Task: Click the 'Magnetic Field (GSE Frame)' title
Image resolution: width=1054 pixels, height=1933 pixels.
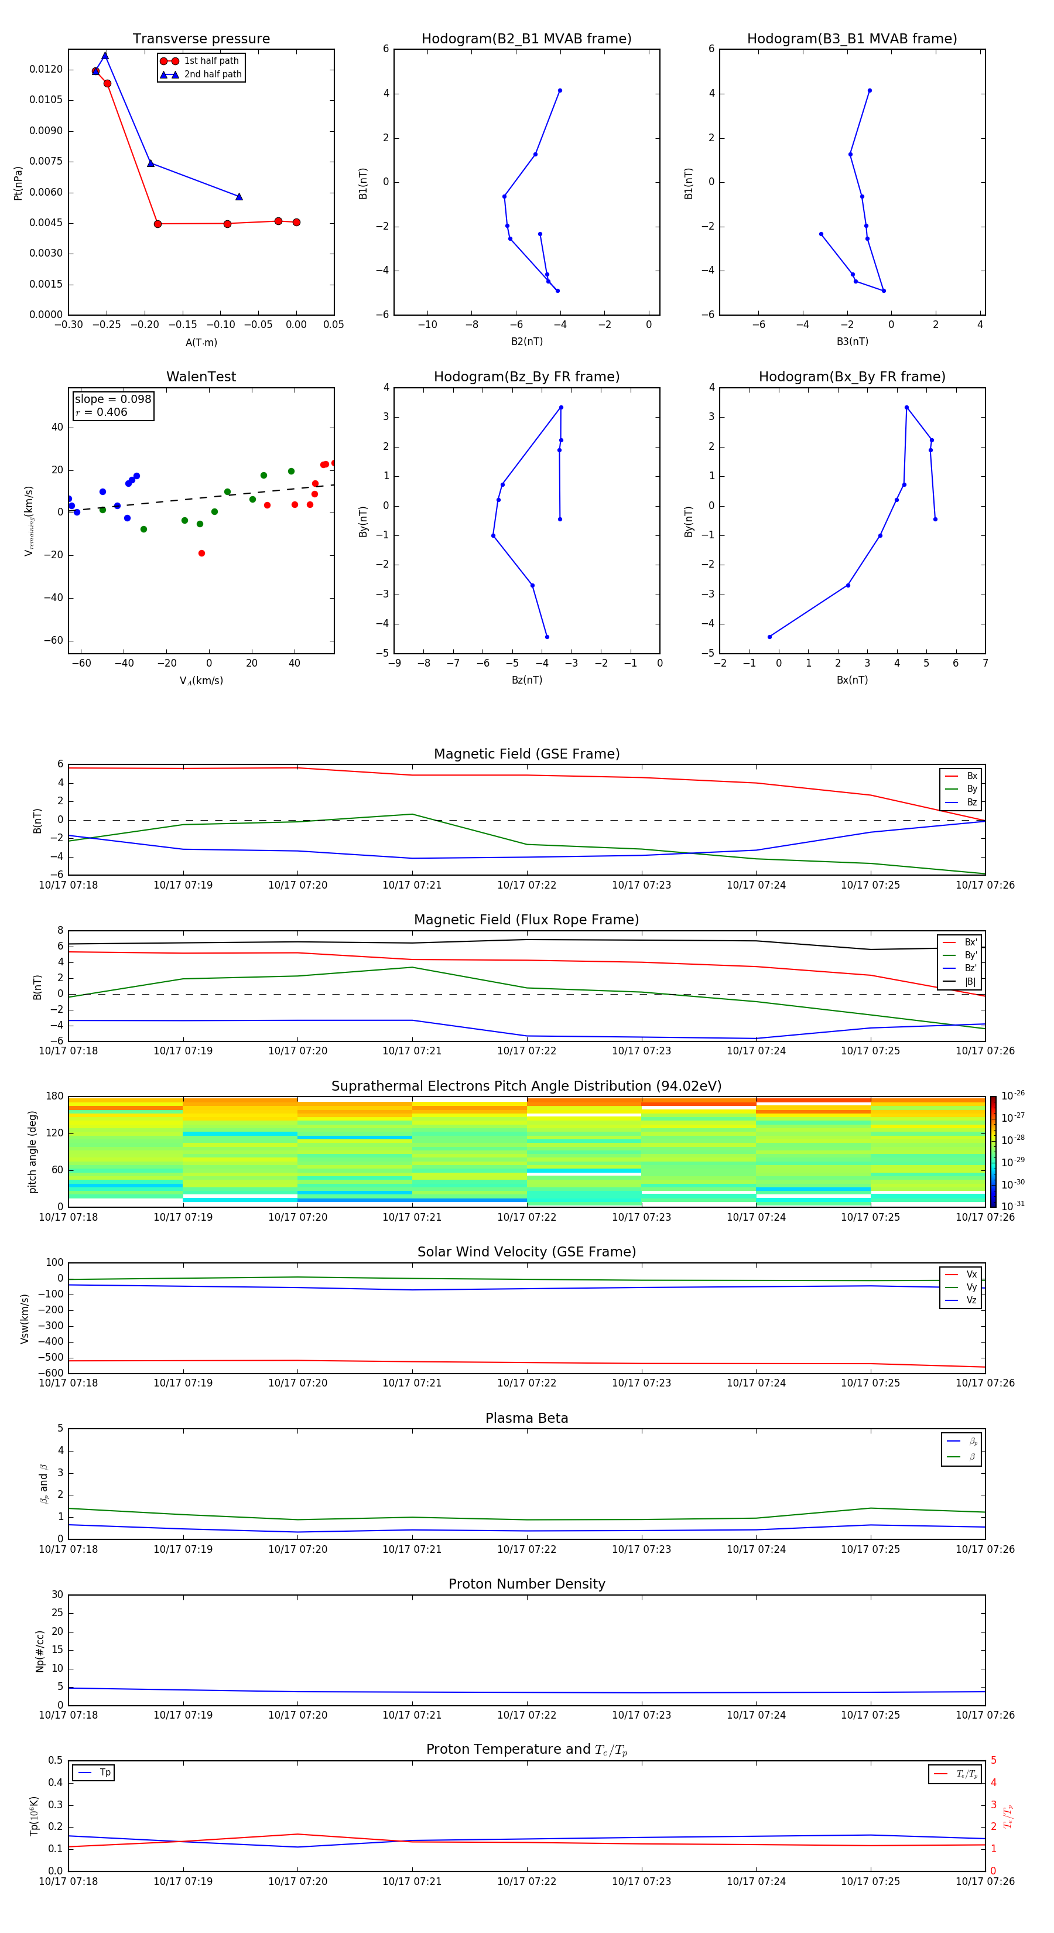Action: tap(526, 754)
